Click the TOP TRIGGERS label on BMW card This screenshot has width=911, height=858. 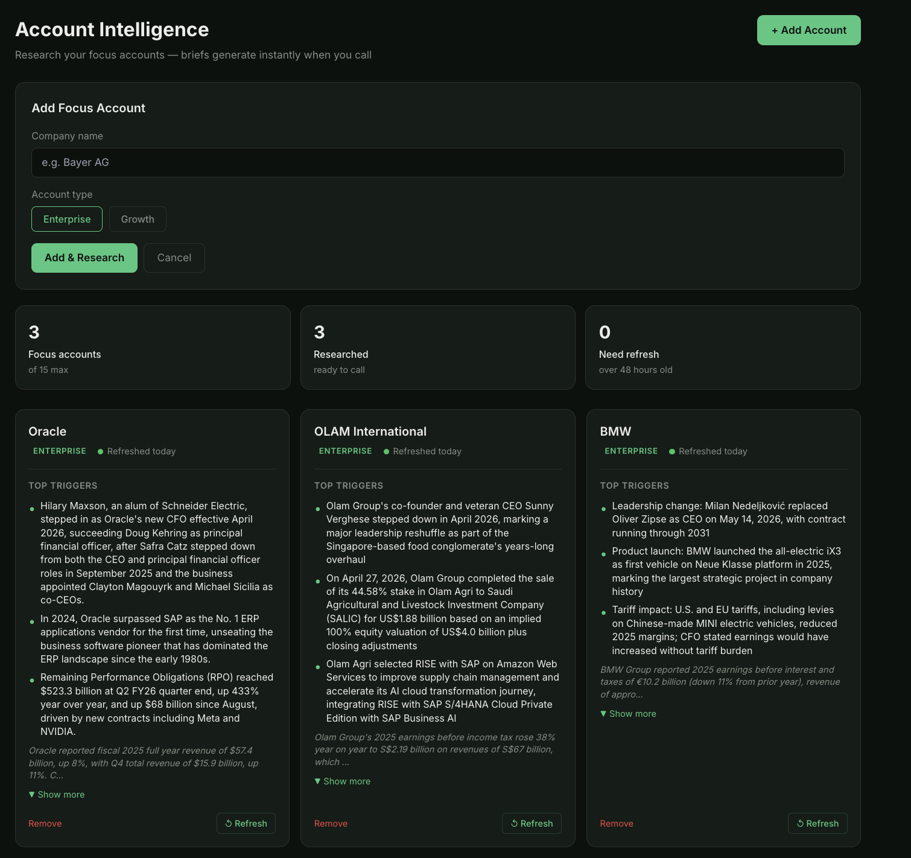(x=634, y=486)
